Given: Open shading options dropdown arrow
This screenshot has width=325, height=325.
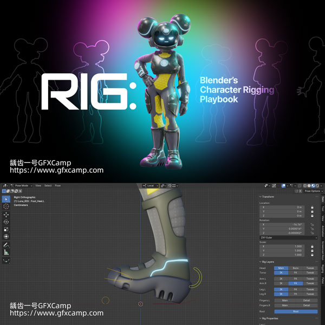Looking at the screenshot, I should [321, 186].
